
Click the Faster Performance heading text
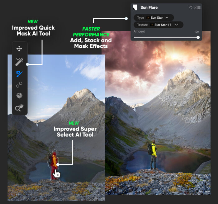click(91, 32)
